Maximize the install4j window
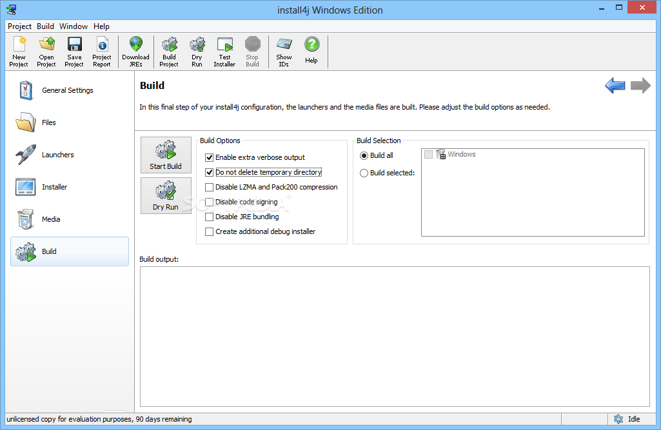This screenshot has width=661, height=430. pyautogui.click(x=619, y=8)
